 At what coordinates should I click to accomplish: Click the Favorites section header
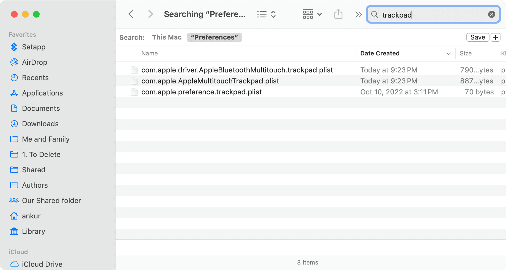point(22,35)
